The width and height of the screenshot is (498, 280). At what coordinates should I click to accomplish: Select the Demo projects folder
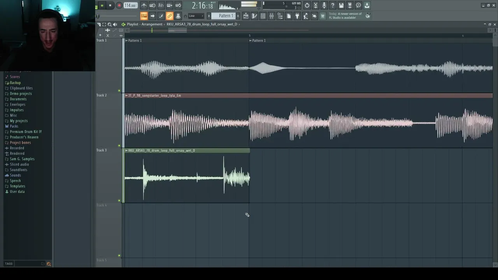point(21,93)
